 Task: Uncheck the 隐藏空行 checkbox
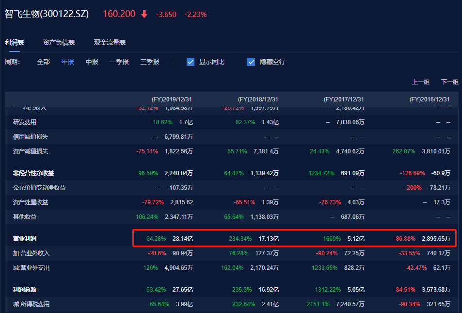coord(251,62)
